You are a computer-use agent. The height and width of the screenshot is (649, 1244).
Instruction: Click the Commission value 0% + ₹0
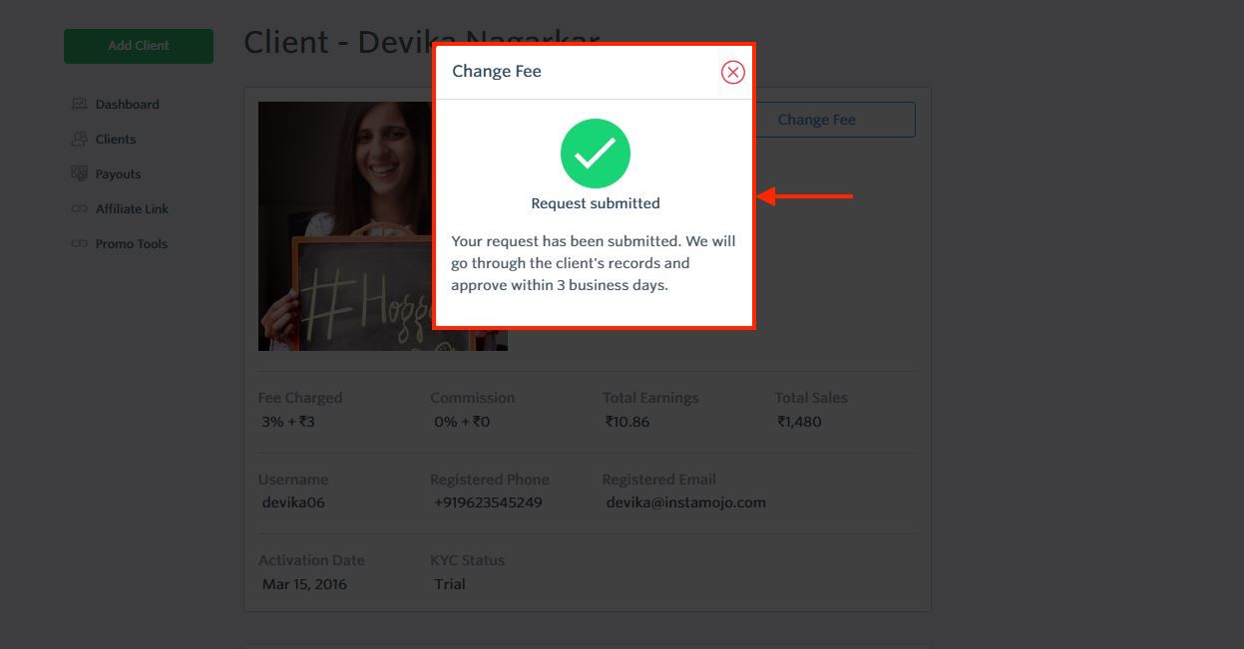click(462, 422)
